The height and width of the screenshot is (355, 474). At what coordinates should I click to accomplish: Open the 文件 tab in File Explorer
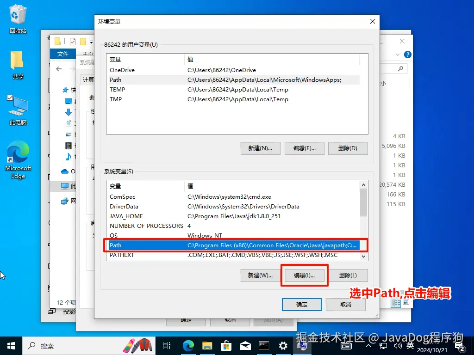(x=63, y=54)
